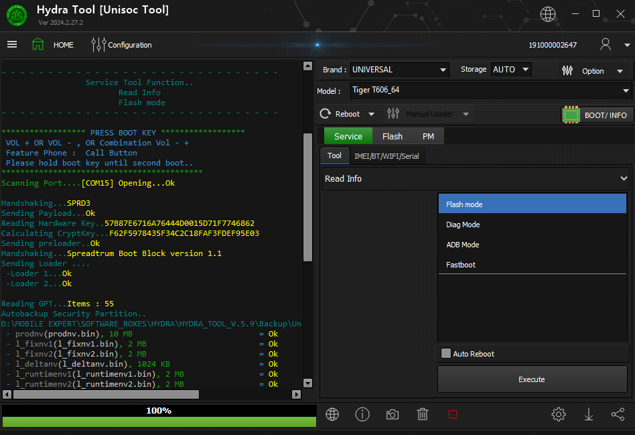Viewport: 635px width, 435px height.
Task: Click the log vertical scrollbar thumb
Action: click(x=307, y=197)
